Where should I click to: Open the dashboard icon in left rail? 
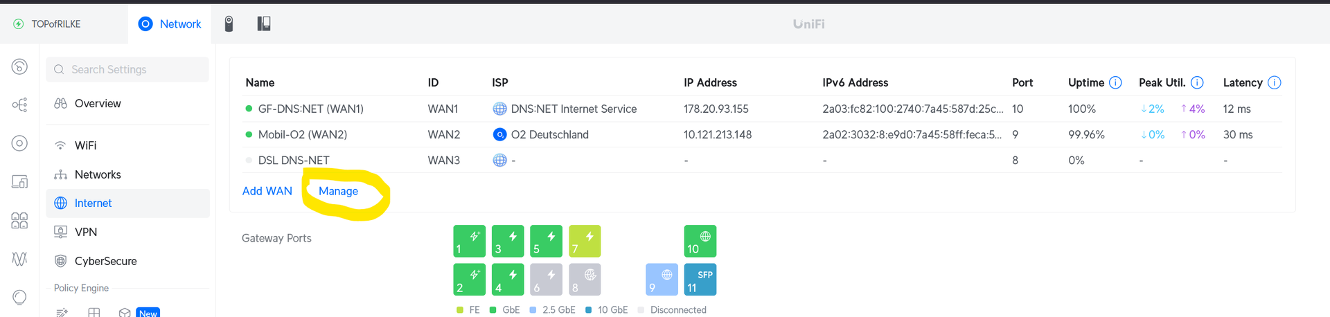click(x=19, y=66)
